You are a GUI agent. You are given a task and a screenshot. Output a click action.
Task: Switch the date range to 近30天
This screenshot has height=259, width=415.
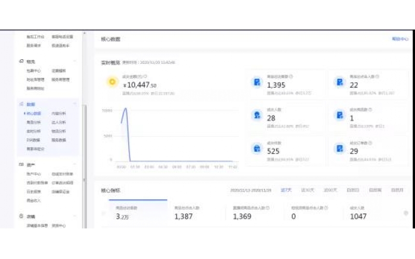tap(308, 190)
